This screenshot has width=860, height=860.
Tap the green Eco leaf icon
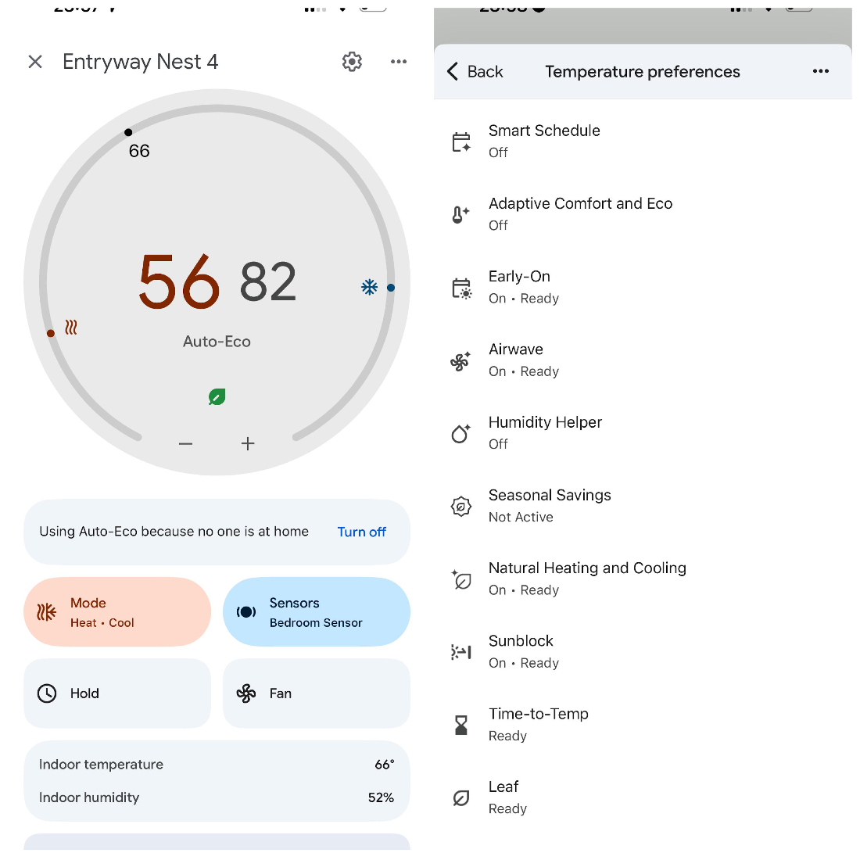tap(217, 397)
